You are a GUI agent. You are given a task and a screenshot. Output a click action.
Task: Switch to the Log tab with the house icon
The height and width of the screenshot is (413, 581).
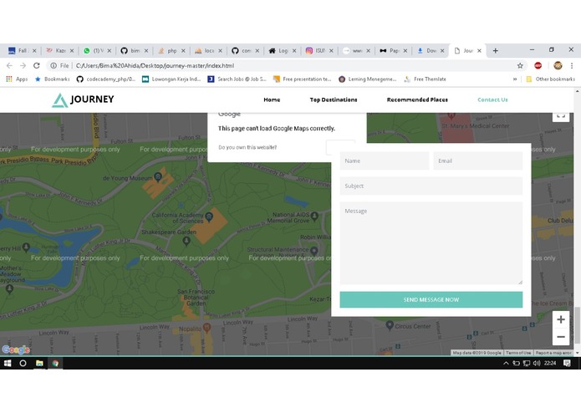click(282, 51)
